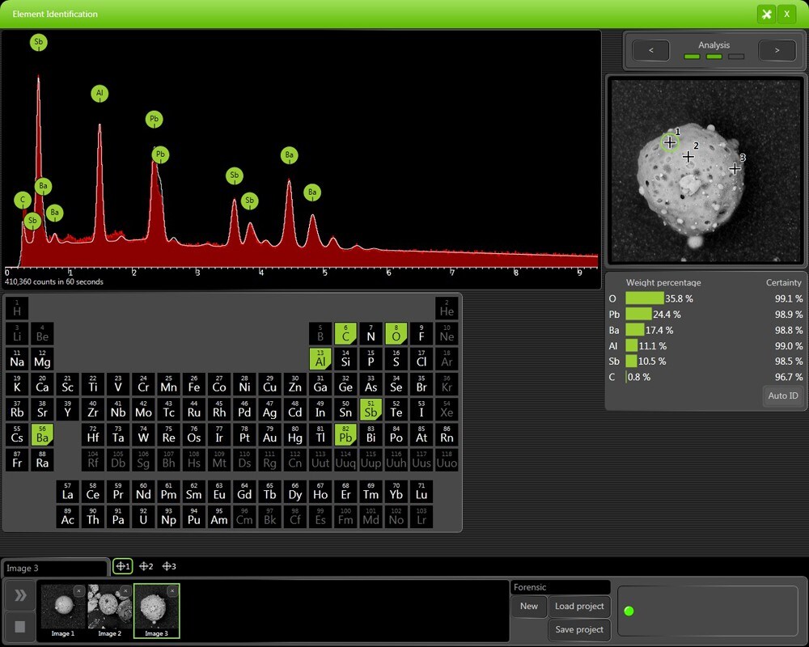
Task: Create a new project with the New button
Action: (x=529, y=606)
